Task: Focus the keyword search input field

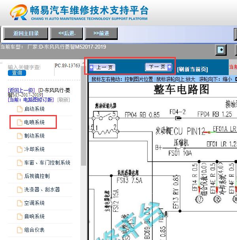Action: [x=24, y=67]
